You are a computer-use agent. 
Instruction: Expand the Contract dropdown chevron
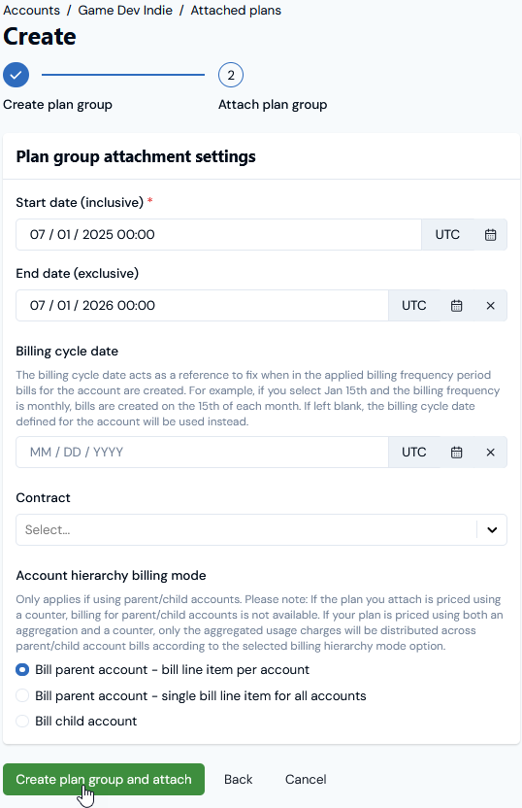click(x=492, y=529)
